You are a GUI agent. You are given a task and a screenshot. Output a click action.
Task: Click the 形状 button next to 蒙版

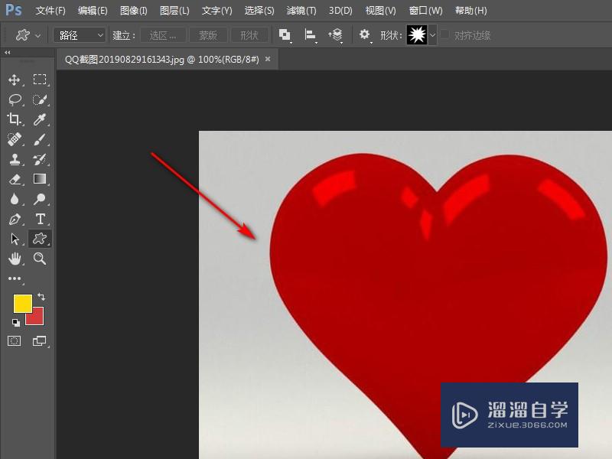click(249, 34)
